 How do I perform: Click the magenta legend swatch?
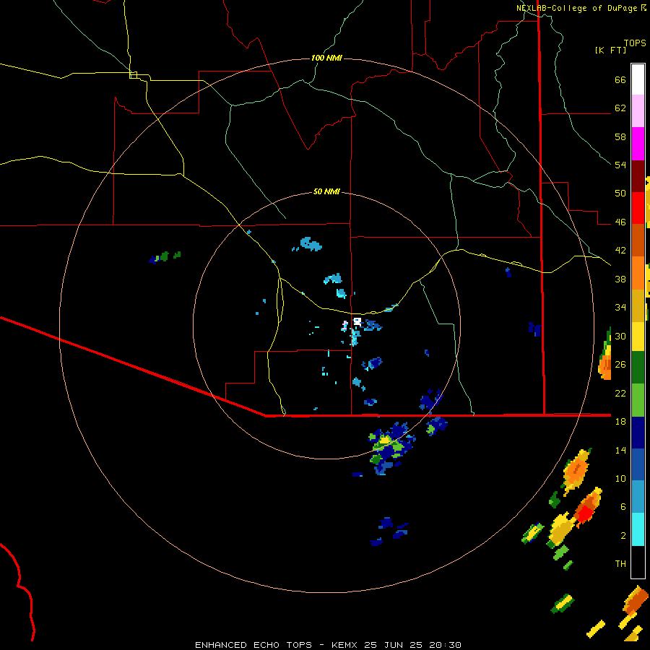point(638,144)
